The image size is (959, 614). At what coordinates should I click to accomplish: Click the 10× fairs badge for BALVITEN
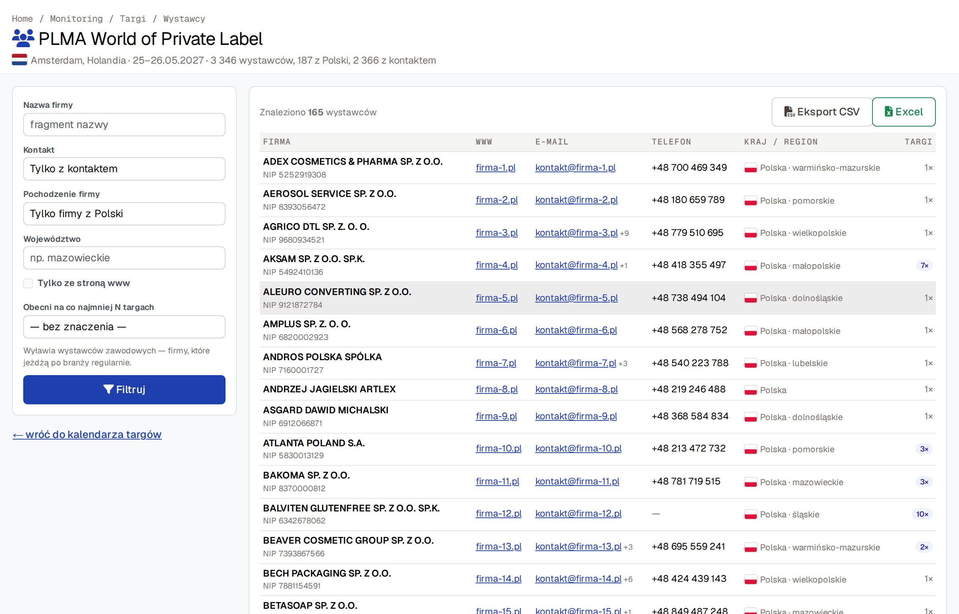pos(922,514)
